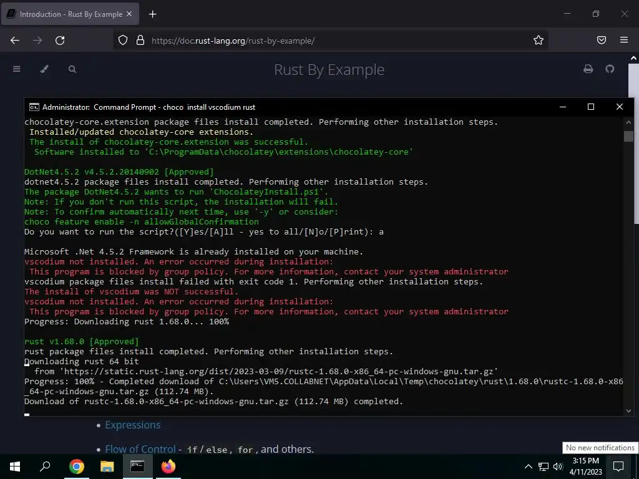Open the shield tracking protection icon

pos(123,41)
